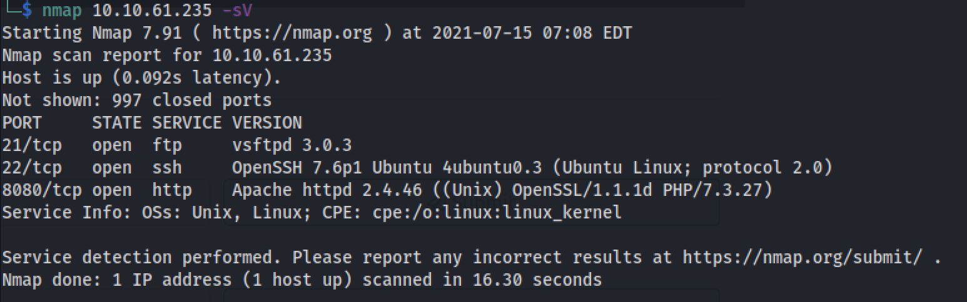Open the https://nmap.org link in the Starting line
Image resolution: width=967 pixels, height=302 pixels.
click(291, 32)
